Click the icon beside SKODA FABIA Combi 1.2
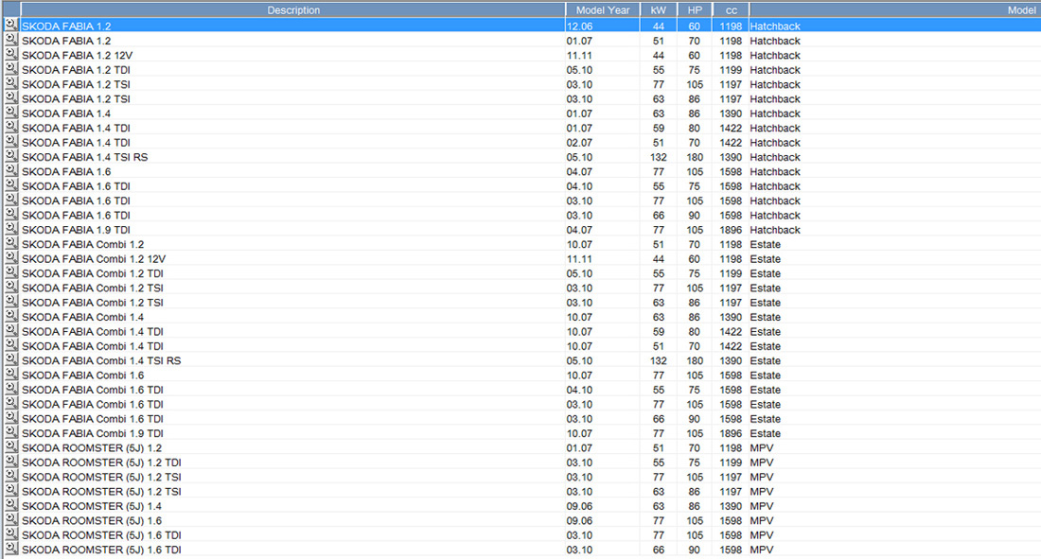Screen dimensions: 1041x559 tap(10, 244)
